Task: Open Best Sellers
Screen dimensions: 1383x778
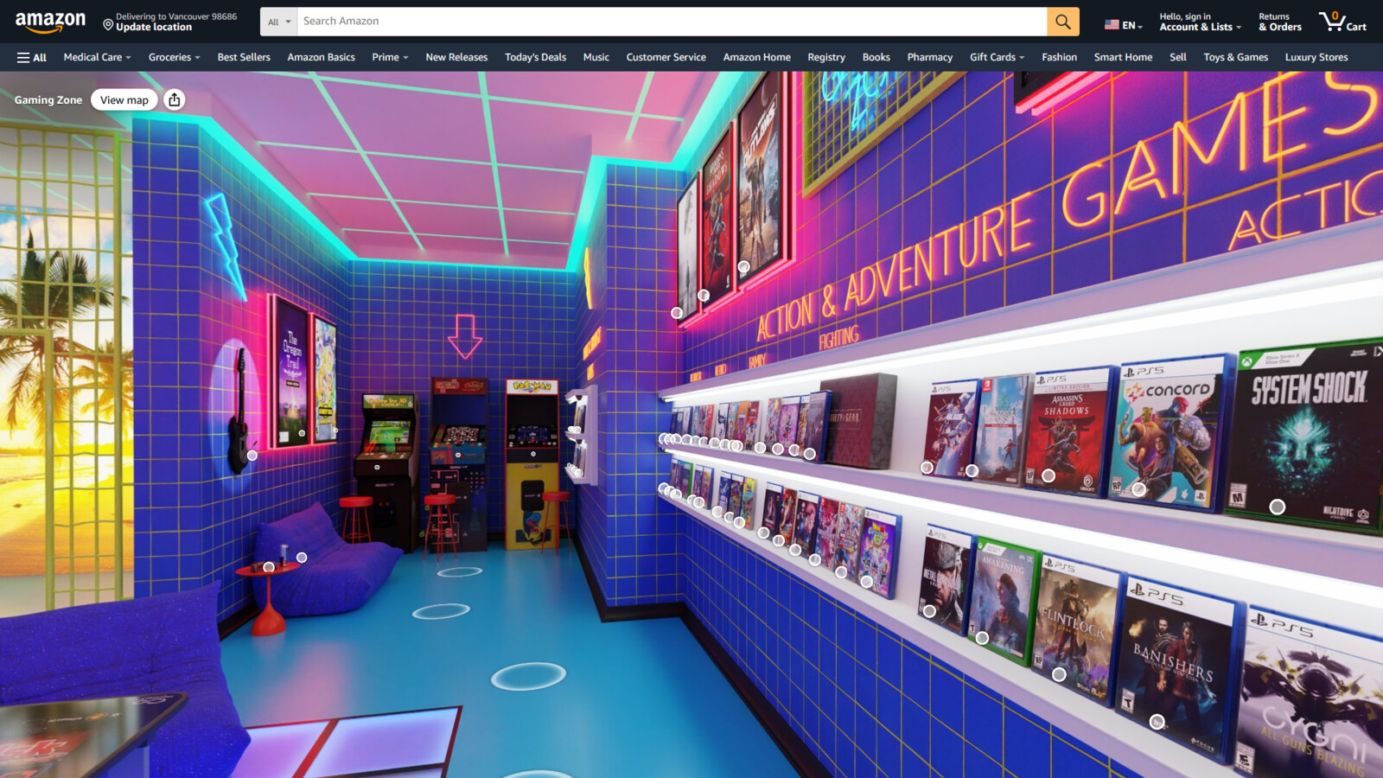Action: (x=244, y=57)
